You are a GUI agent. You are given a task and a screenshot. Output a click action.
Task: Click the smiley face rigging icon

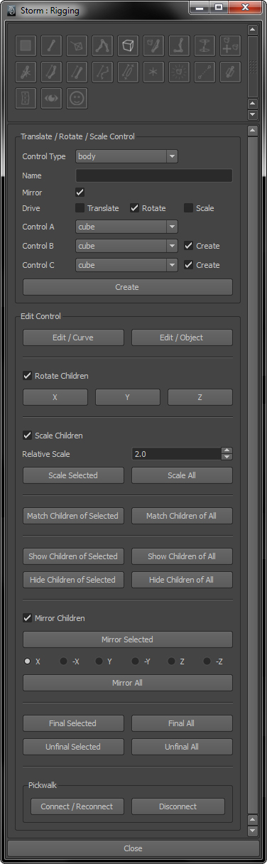(77, 97)
